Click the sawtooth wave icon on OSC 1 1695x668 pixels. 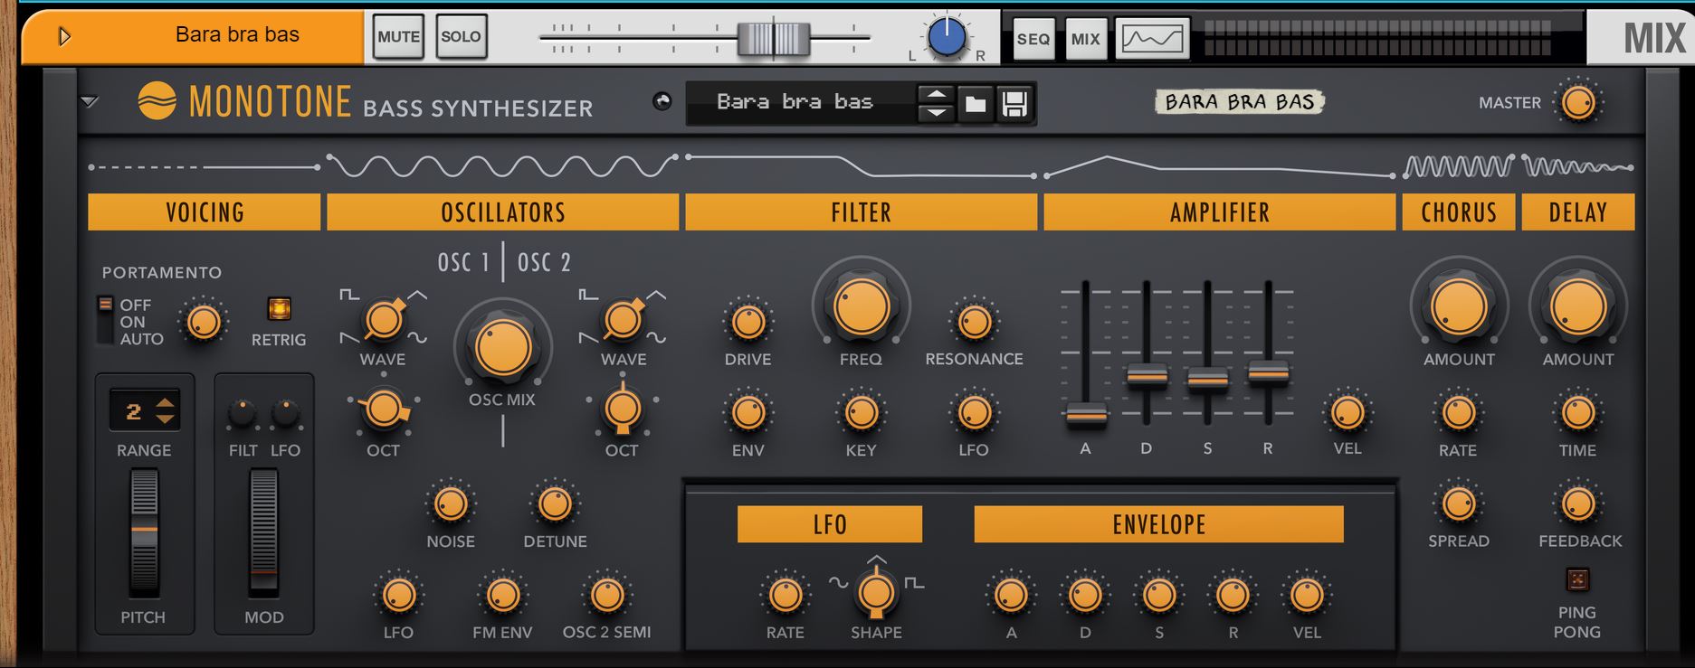pos(348,338)
